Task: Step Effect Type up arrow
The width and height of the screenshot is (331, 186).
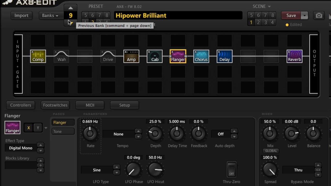Action: pos(40,145)
